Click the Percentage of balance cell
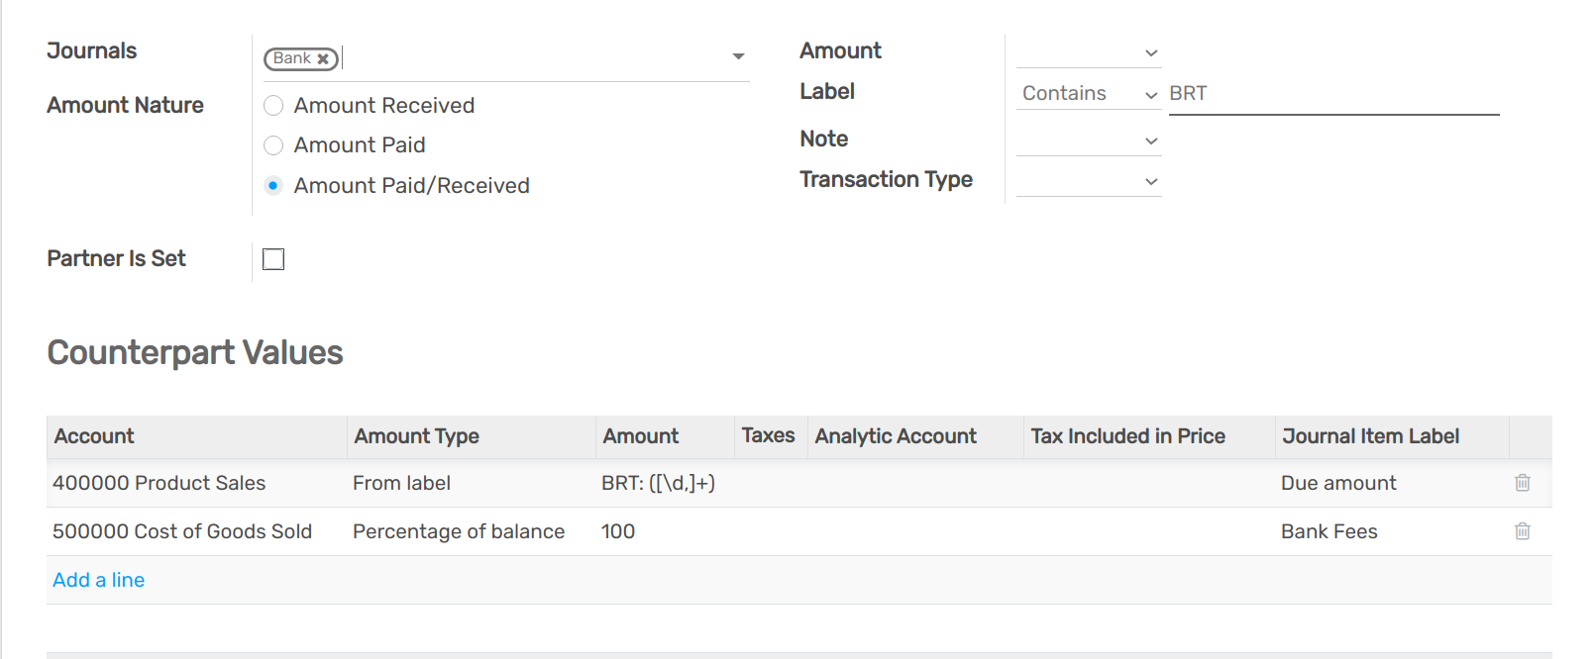Image resolution: width=1596 pixels, height=659 pixels. 471,531
